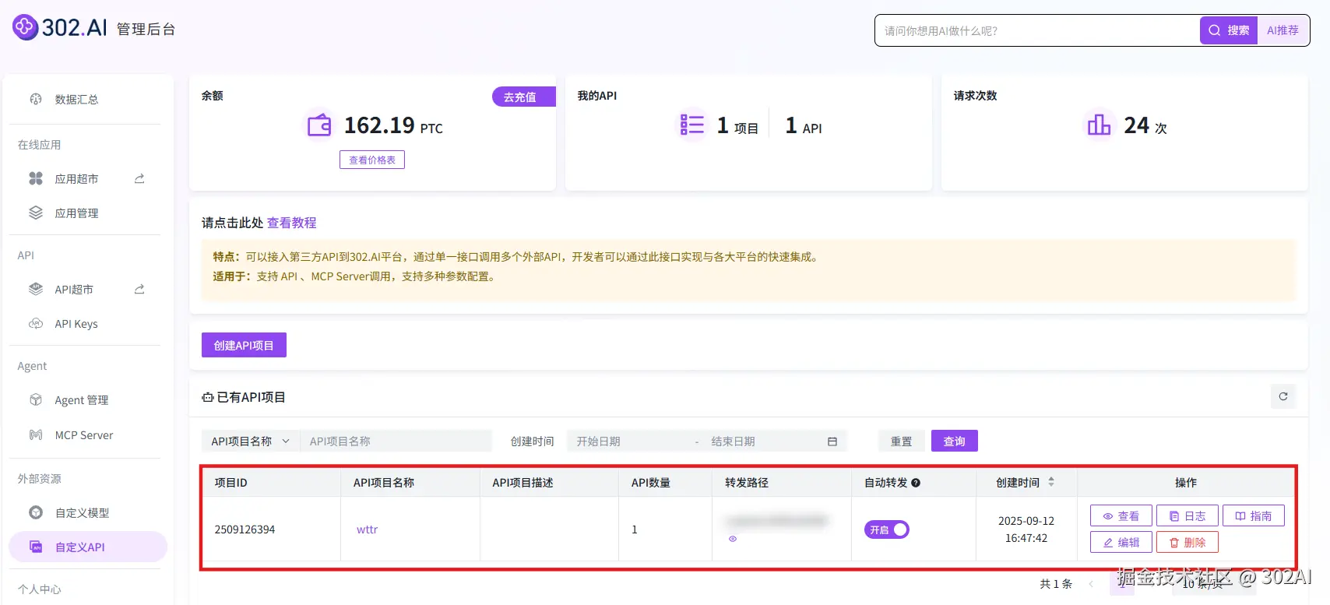Click the wallet balance icon
This screenshot has height=605, width=1330.
pos(319,125)
